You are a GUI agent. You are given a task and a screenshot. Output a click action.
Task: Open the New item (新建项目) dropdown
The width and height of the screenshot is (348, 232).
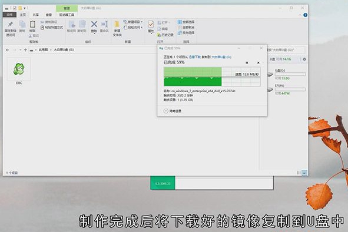[x=133, y=22]
